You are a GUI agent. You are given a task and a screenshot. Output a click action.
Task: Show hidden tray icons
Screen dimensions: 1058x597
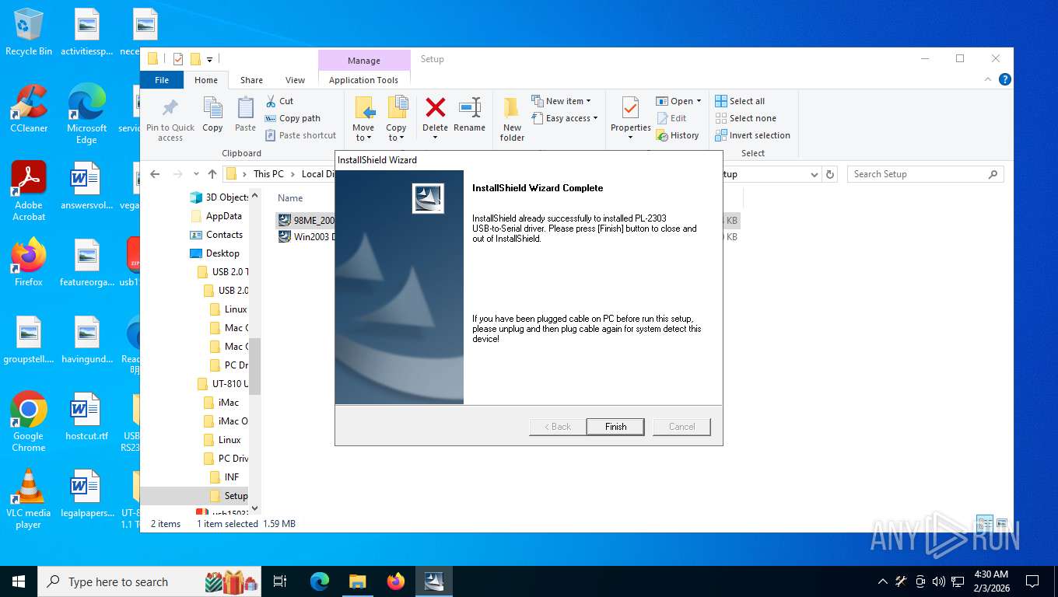(x=882, y=581)
